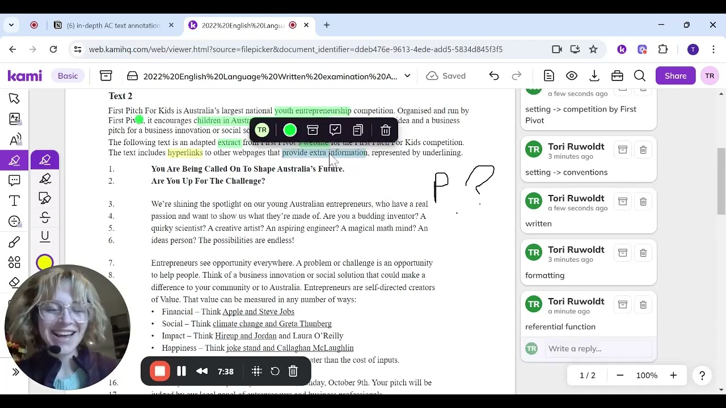The width and height of the screenshot is (726, 408).
Task: Add comment to annotation in floating toolbar
Action: tap(335, 130)
